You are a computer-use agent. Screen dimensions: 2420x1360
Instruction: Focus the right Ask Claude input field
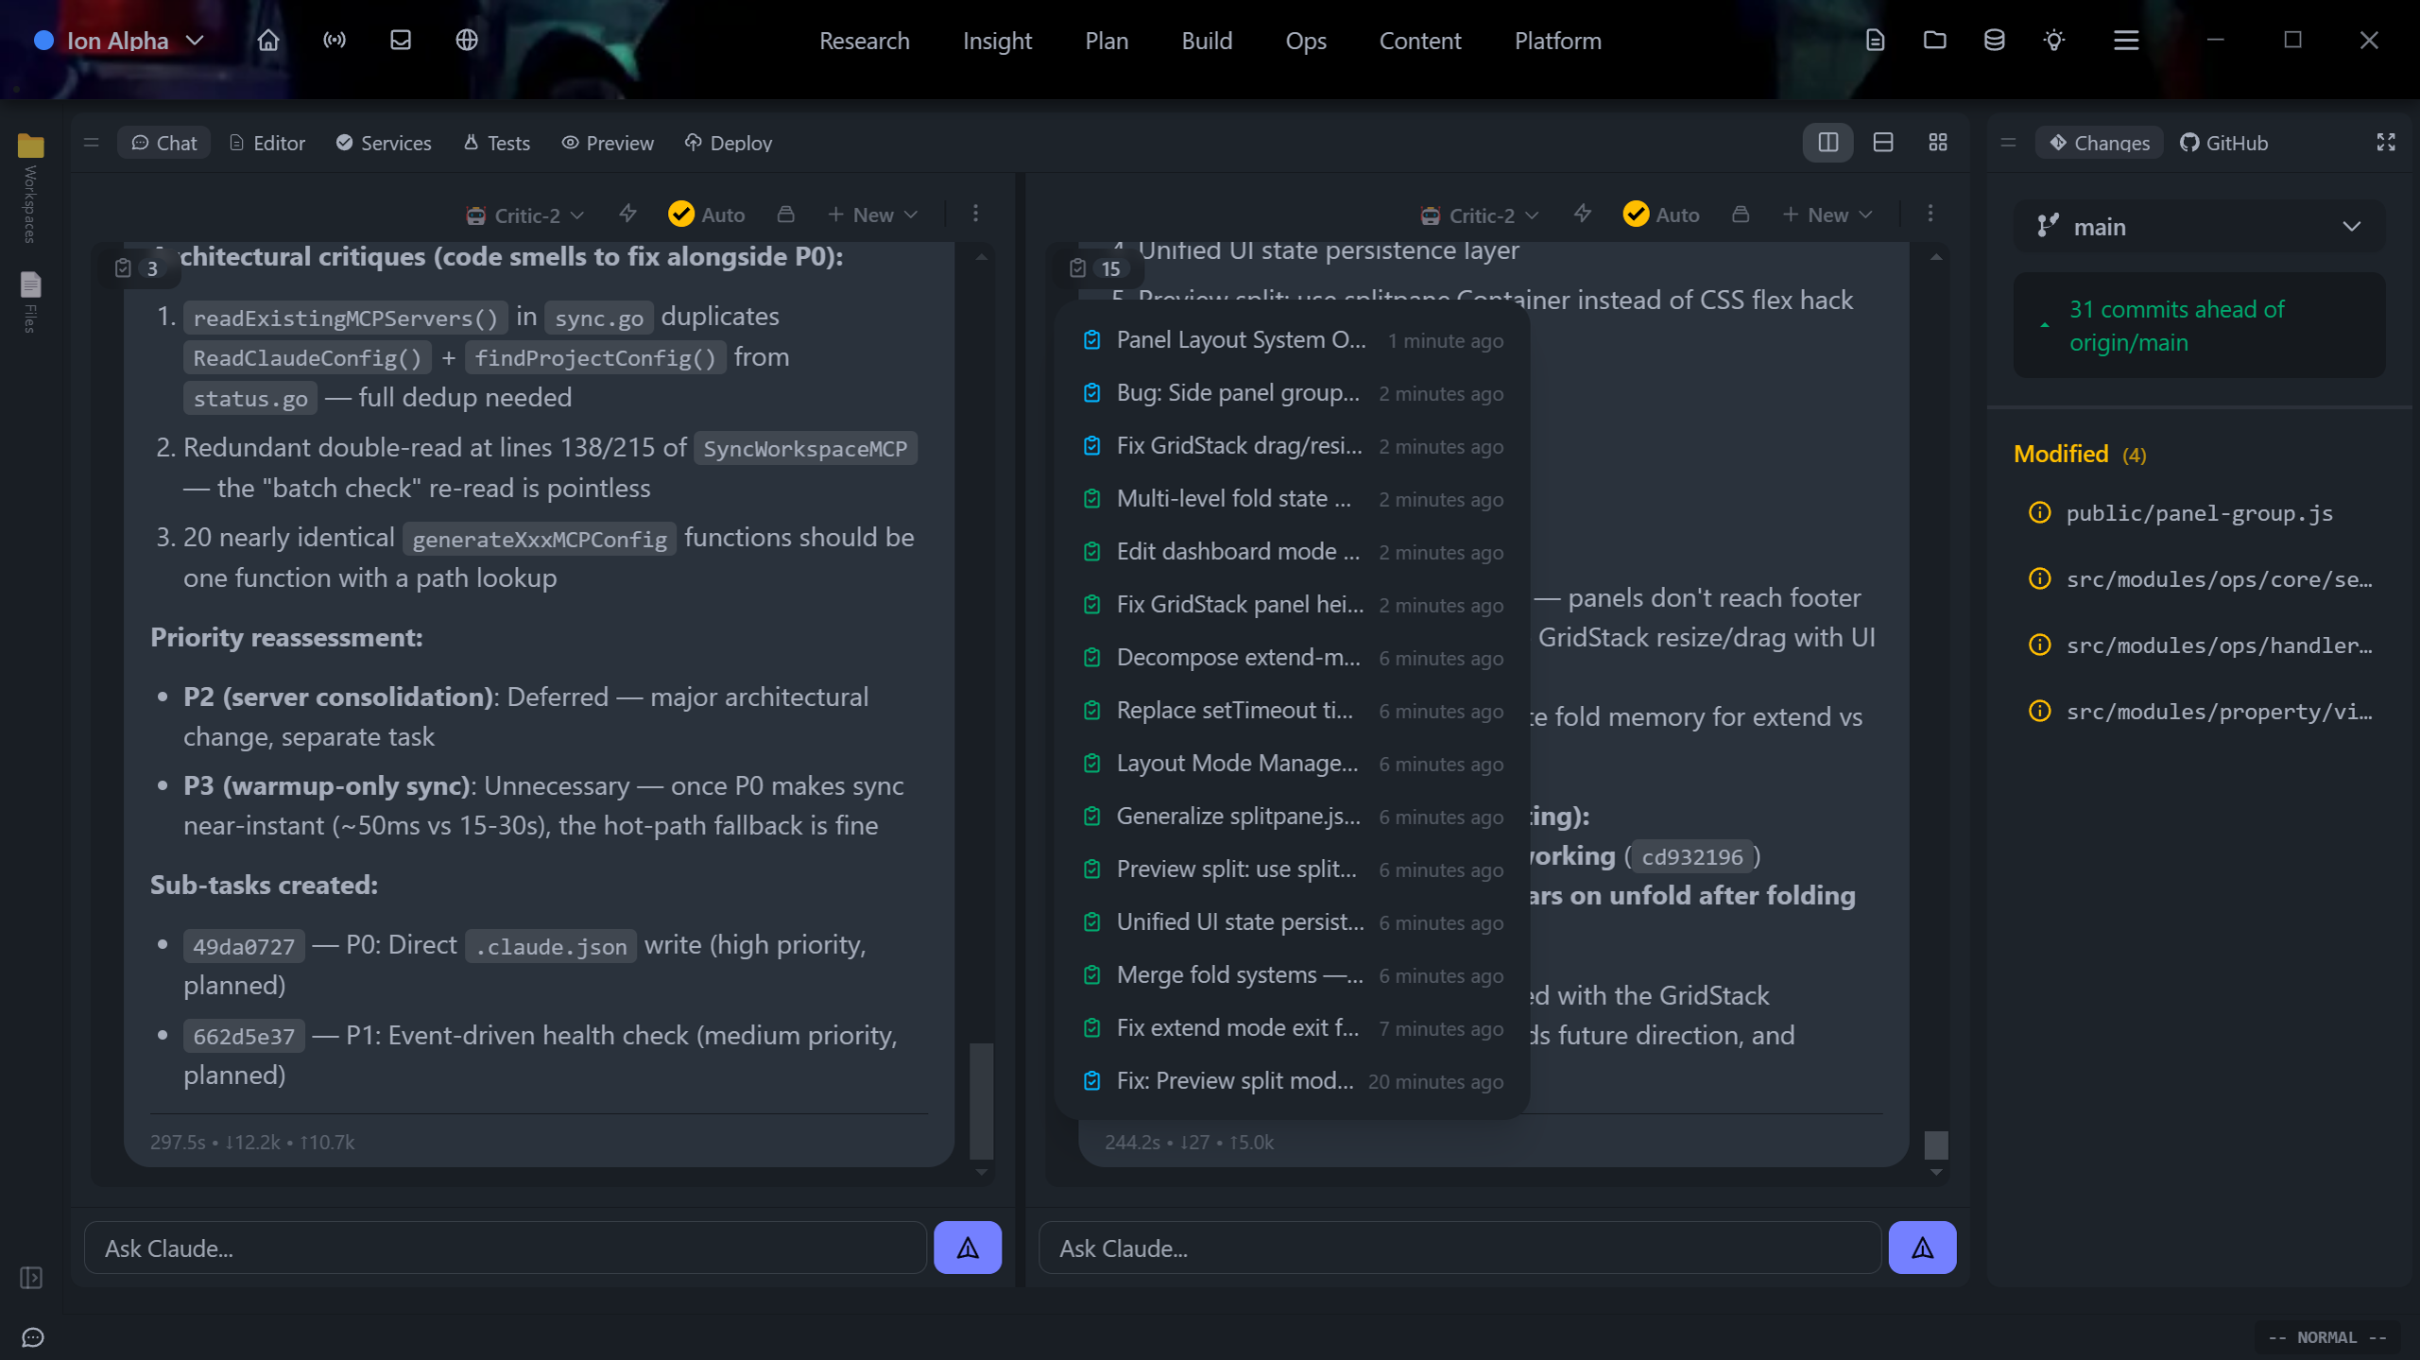click(1460, 1248)
